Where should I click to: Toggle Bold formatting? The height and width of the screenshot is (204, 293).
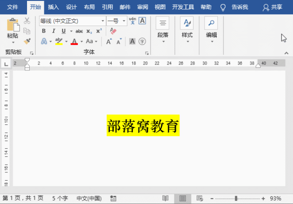click(x=44, y=31)
